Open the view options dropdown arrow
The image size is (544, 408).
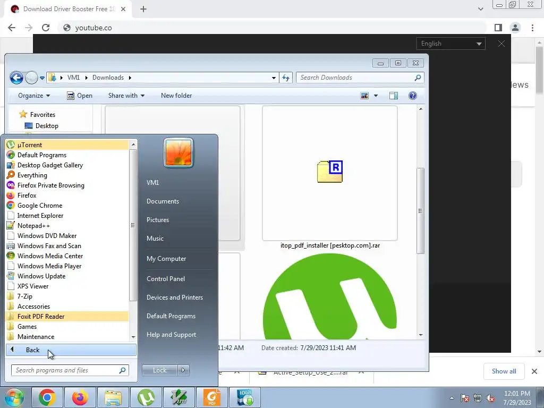[376, 96]
